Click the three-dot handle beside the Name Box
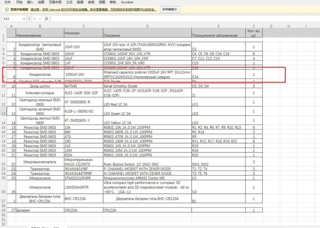This screenshot has height=228, width=320. click(x=29, y=19)
